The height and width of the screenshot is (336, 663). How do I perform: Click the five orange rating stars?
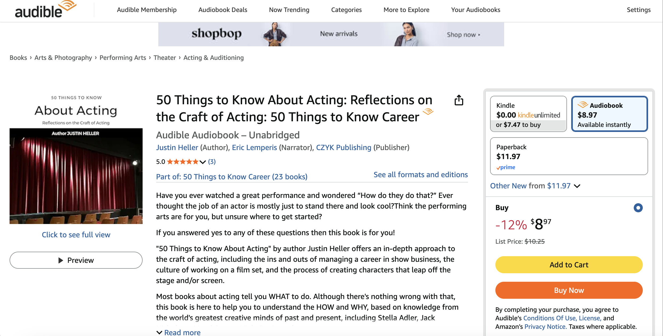click(x=183, y=161)
